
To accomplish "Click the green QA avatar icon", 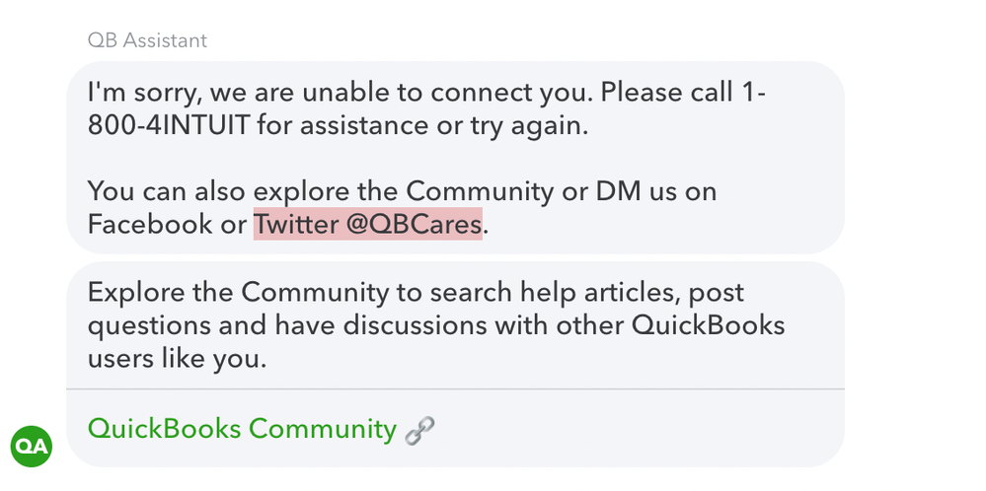I will tap(32, 446).
